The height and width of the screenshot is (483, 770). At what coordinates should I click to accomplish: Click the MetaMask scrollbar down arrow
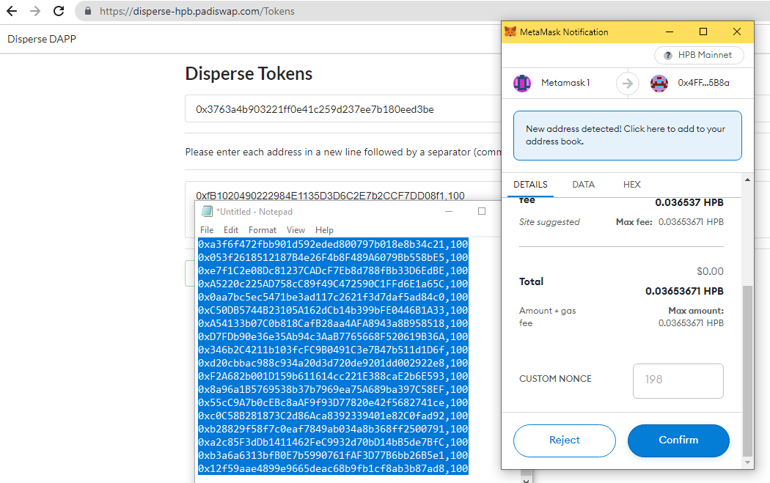click(x=747, y=462)
